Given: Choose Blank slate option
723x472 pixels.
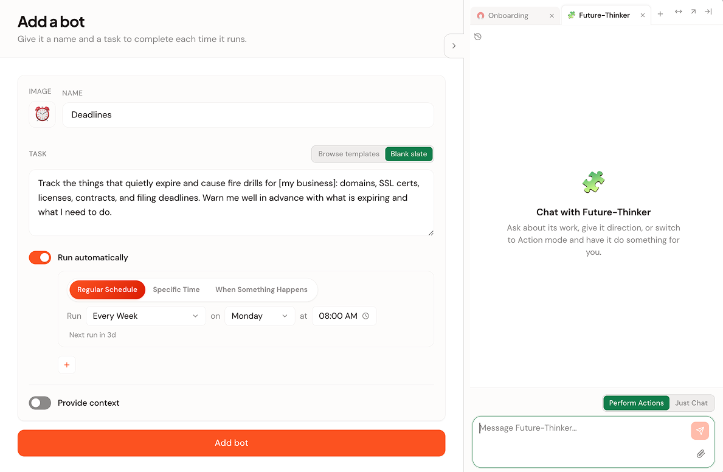Looking at the screenshot, I should [409, 154].
